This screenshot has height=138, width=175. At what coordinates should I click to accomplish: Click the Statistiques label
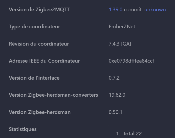click(x=23, y=129)
